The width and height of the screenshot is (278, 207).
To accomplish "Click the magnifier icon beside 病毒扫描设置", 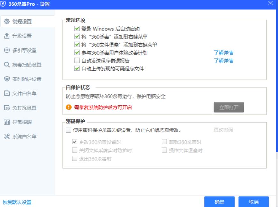I will tap(7, 64).
